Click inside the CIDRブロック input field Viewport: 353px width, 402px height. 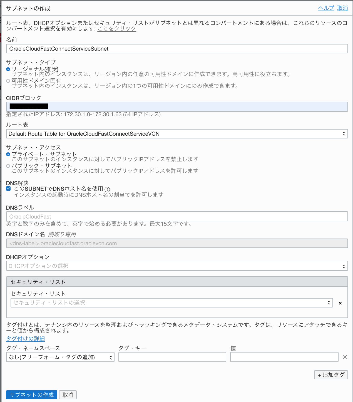point(177,107)
